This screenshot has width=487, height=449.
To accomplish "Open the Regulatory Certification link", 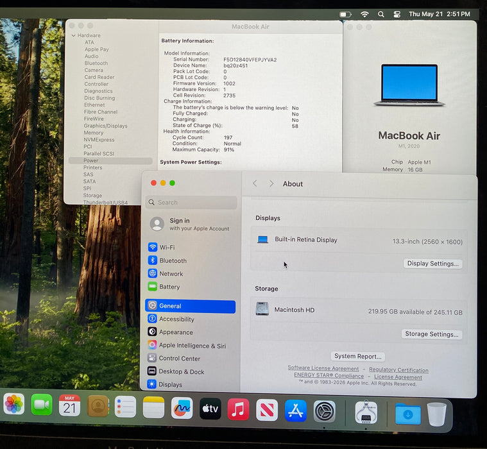I will pyautogui.click(x=398, y=370).
